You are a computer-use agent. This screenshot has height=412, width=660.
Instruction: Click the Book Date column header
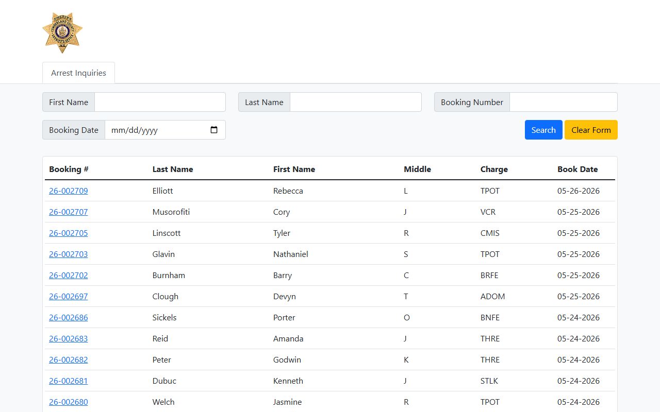point(577,169)
